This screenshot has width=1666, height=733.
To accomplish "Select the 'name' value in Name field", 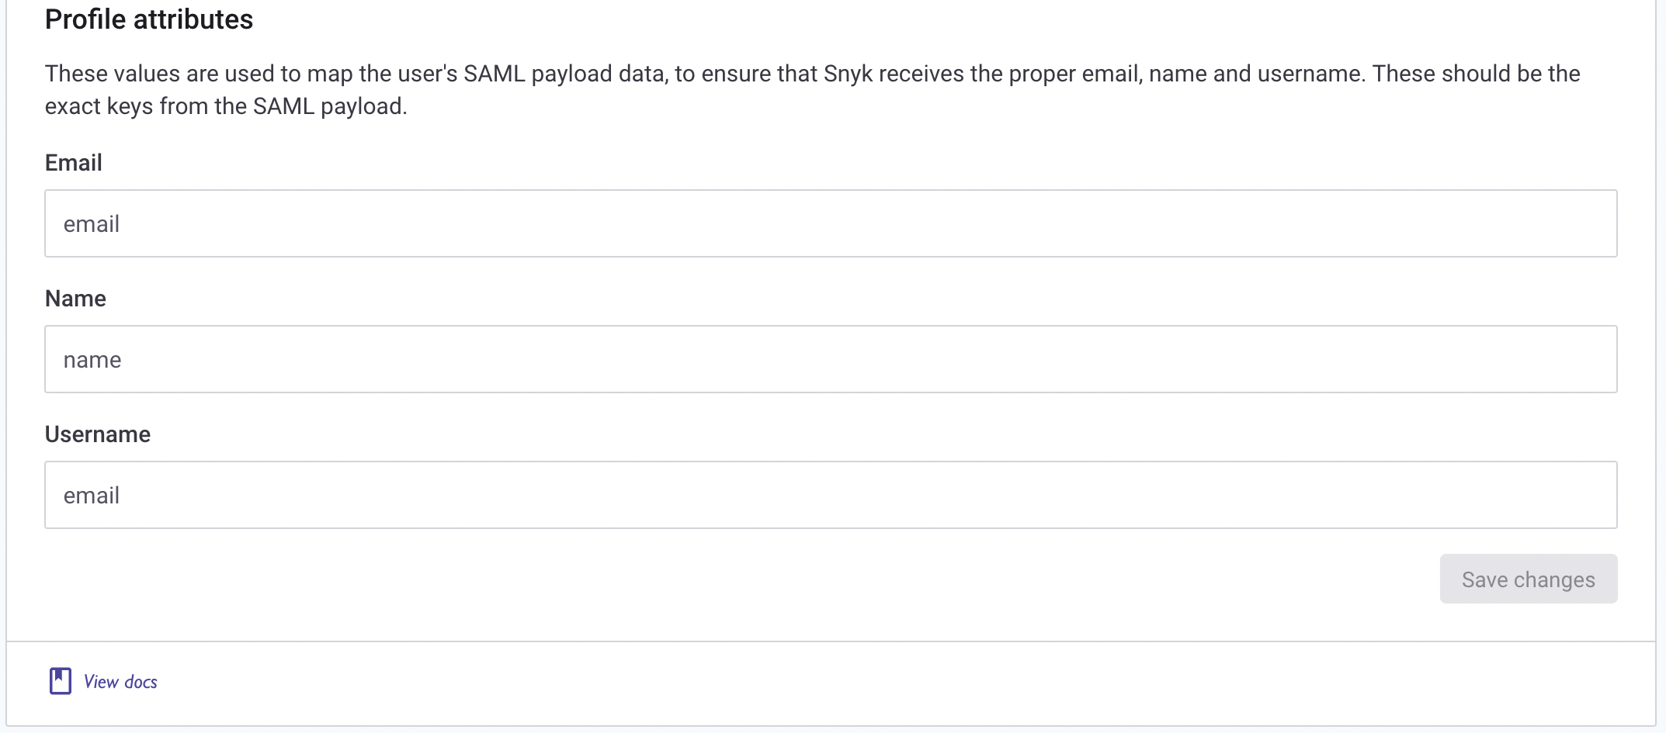I will pos(92,359).
